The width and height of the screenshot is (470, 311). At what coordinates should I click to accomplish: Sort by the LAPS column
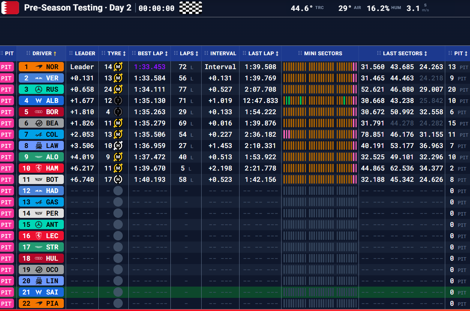[x=187, y=53]
